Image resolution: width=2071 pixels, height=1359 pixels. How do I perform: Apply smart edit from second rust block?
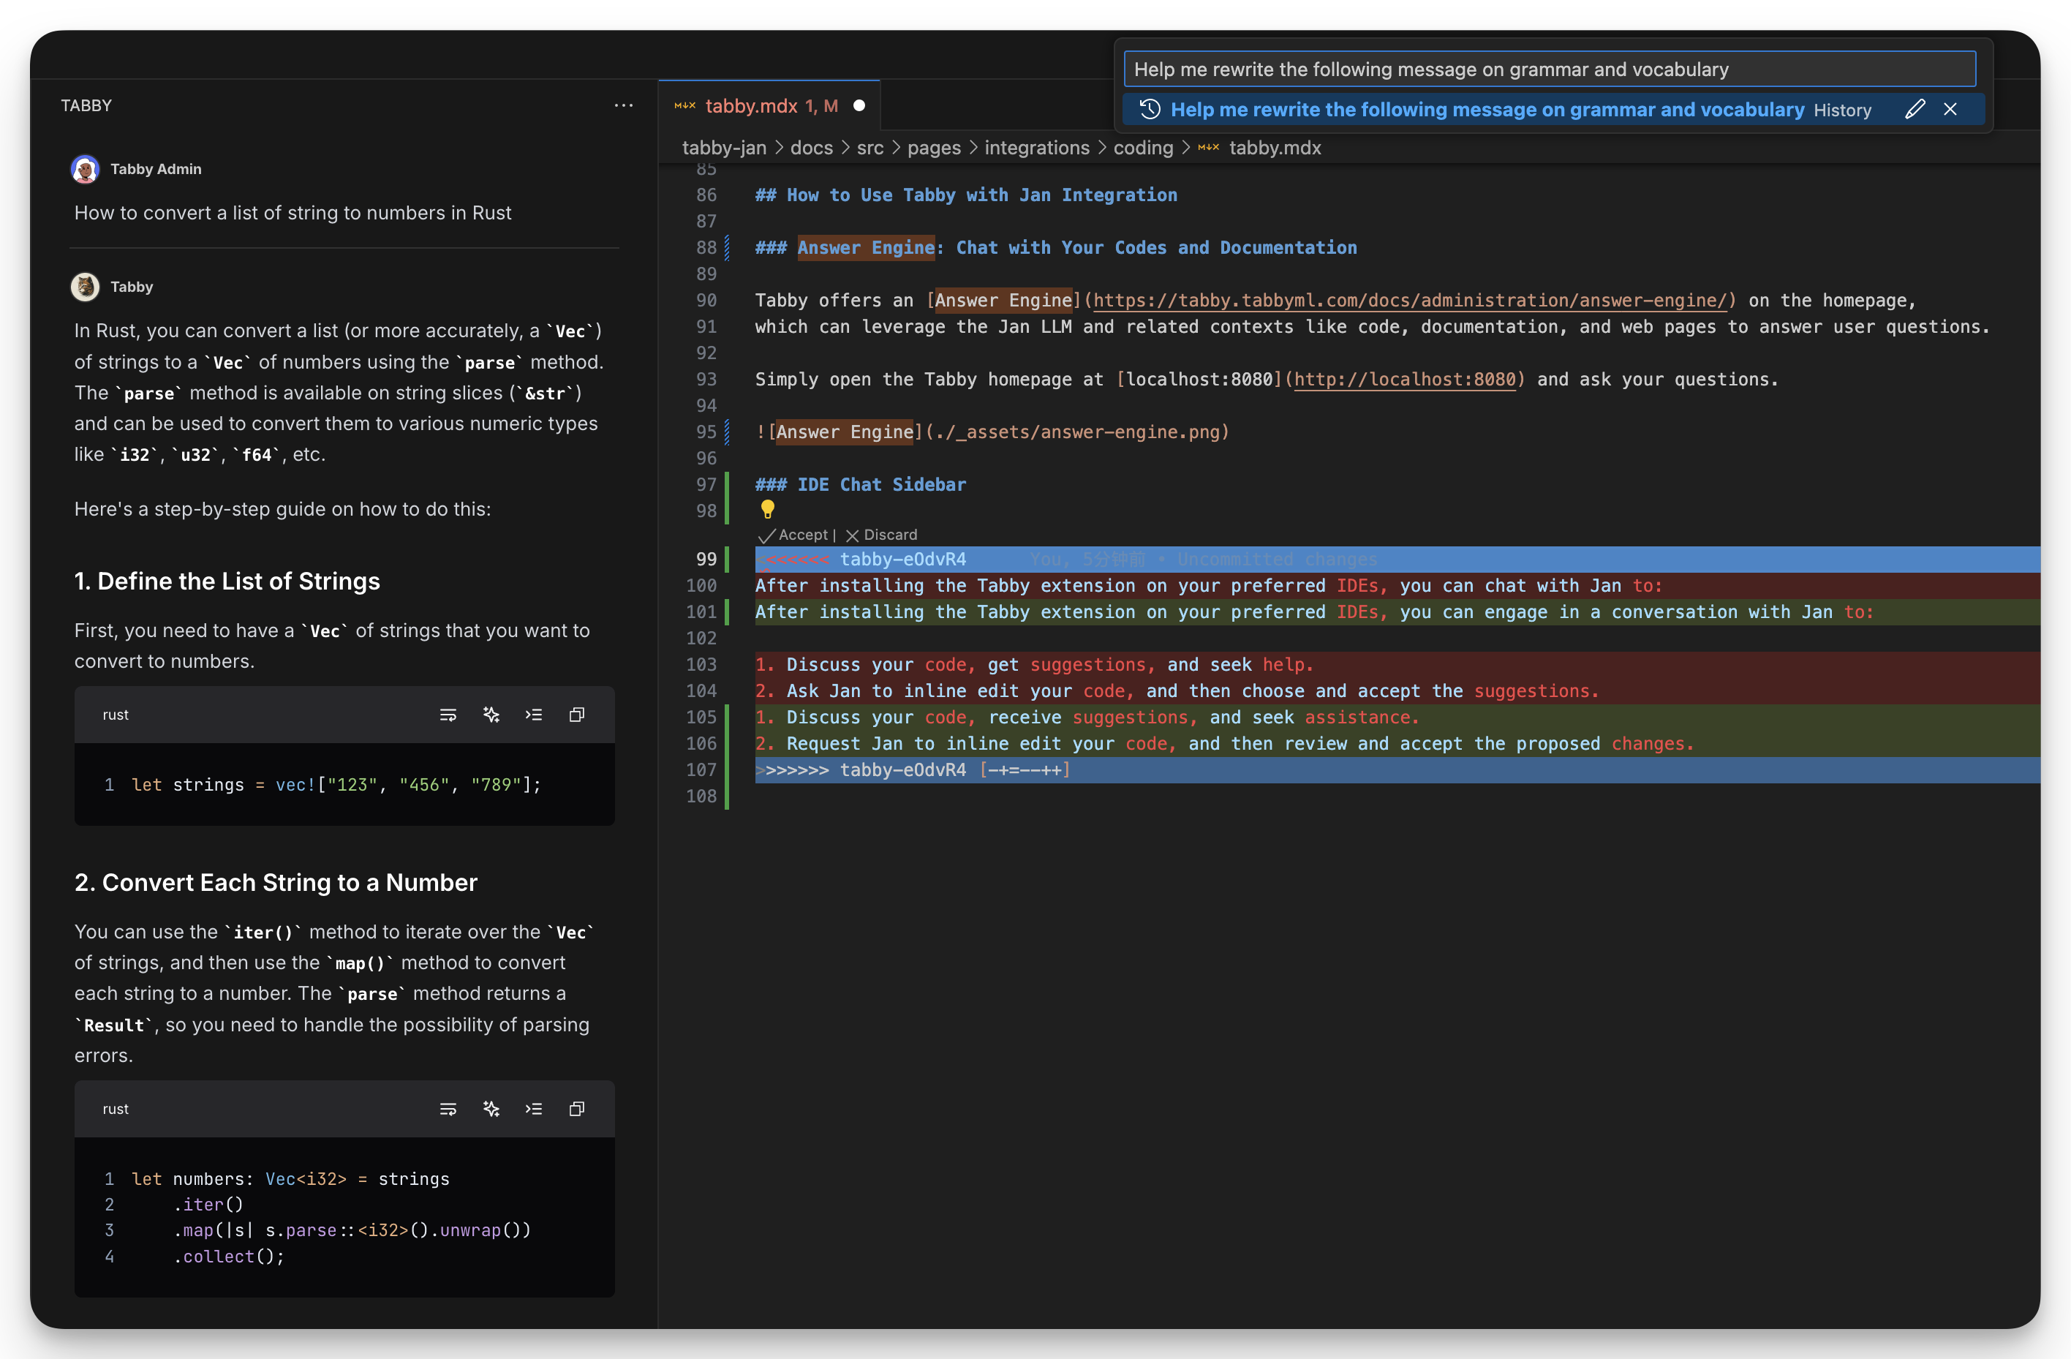(x=491, y=1109)
